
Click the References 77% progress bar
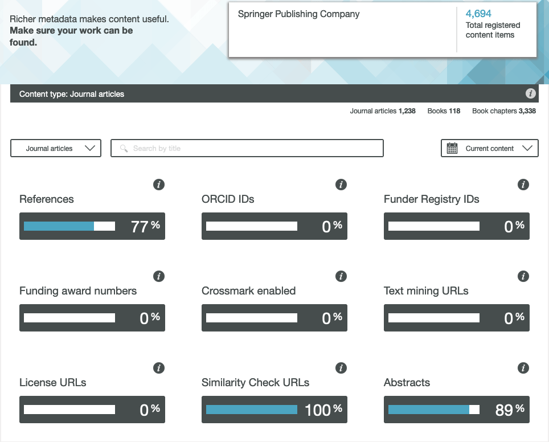click(x=92, y=226)
